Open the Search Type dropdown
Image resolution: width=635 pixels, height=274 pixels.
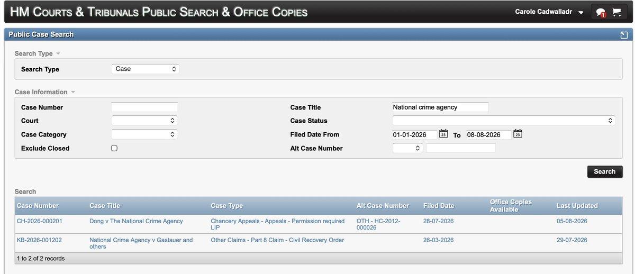145,69
